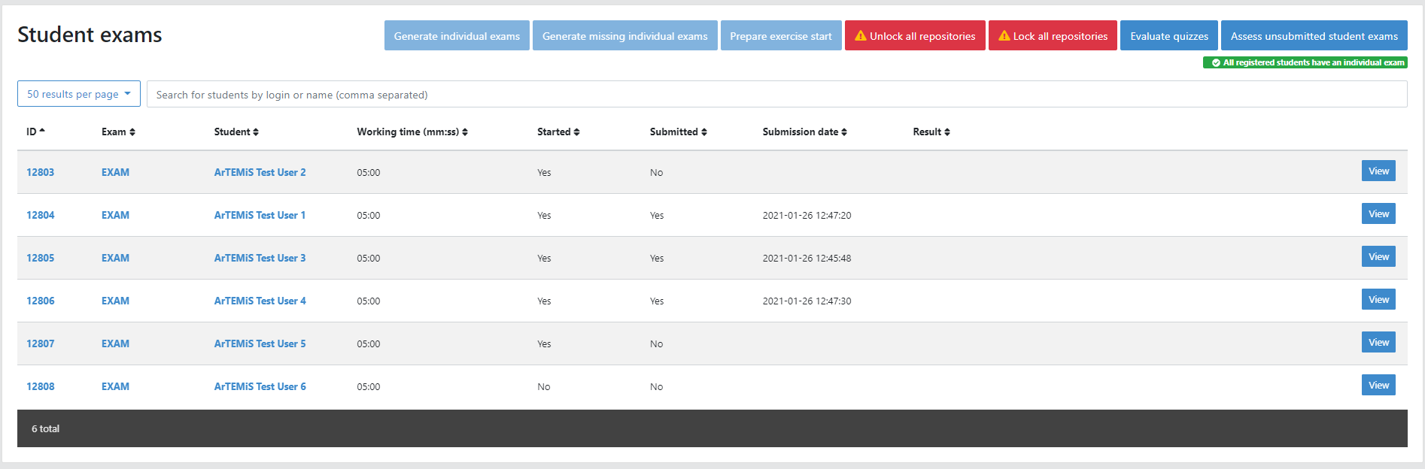Open ArTEMiS Test User 3 profile link
Screen dimensions: 1425x469
260,258
